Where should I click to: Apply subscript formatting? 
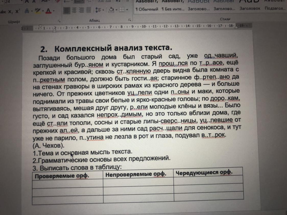coord(11,12)
